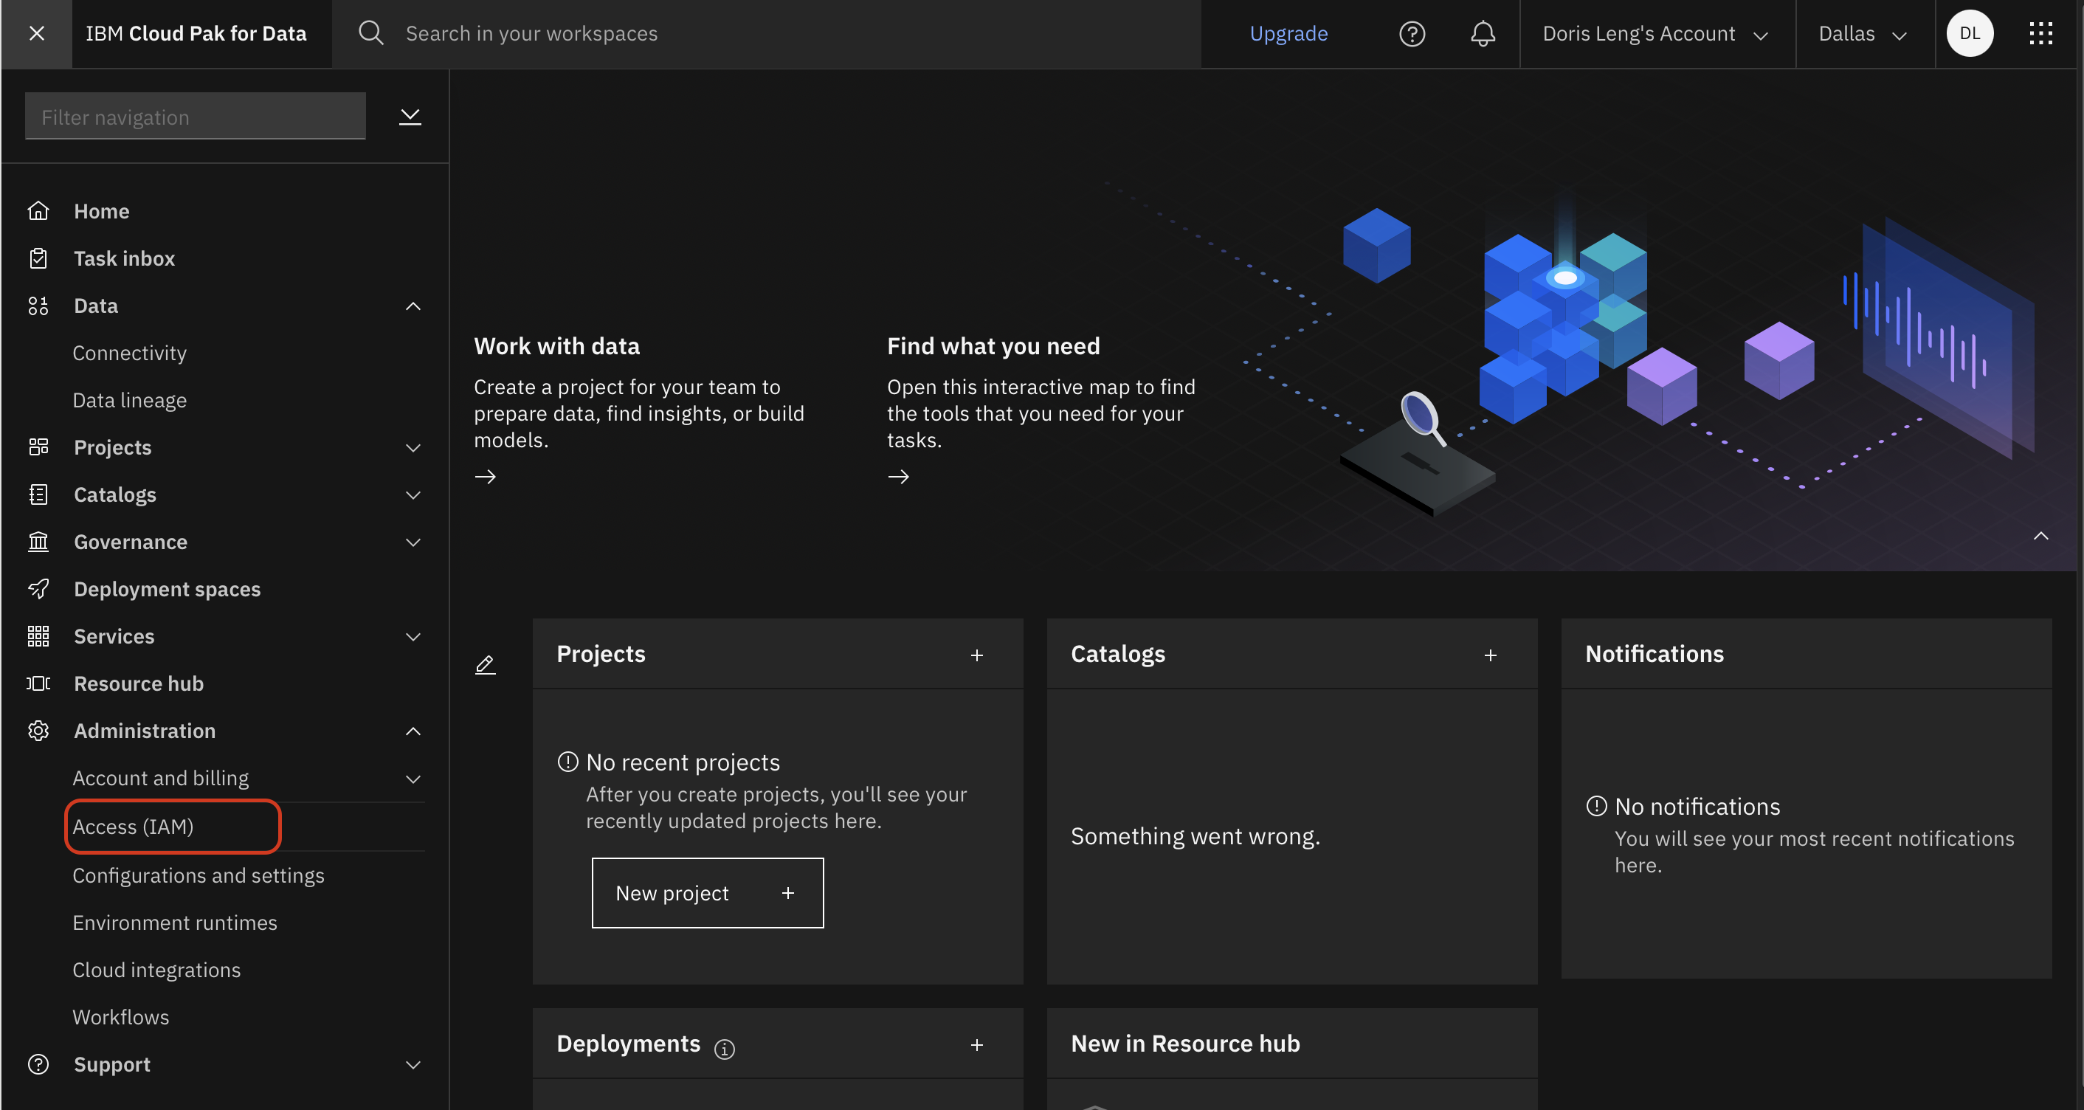Viewport: 2084px width, 1110px height.
Task: Expand the Account and billing chevron
Action: pos(413,779)
